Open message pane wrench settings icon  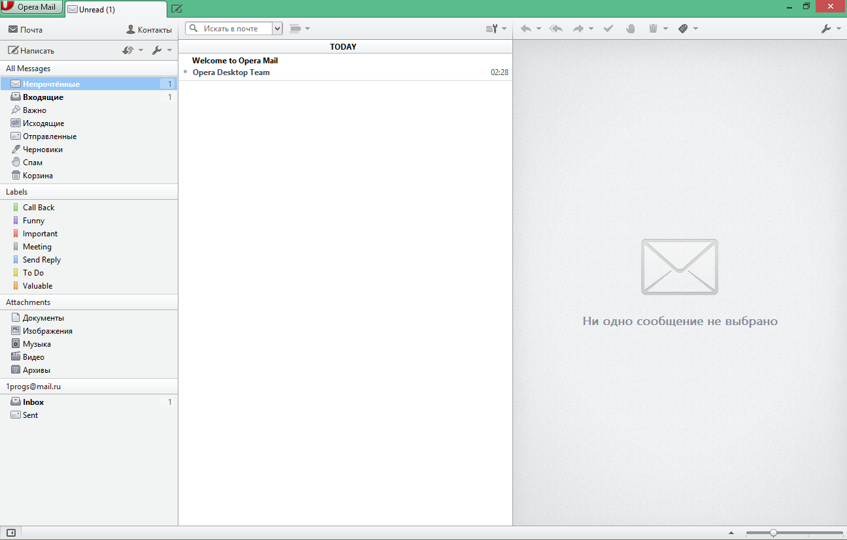[x=826, y=29]
